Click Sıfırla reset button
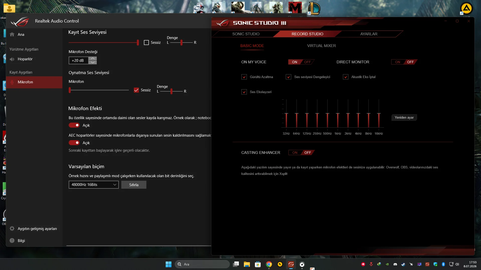 [x=134, y=185]
